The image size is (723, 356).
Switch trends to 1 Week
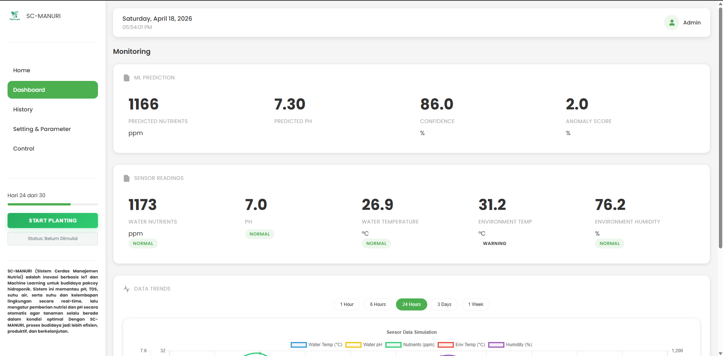tap(475, 304)
